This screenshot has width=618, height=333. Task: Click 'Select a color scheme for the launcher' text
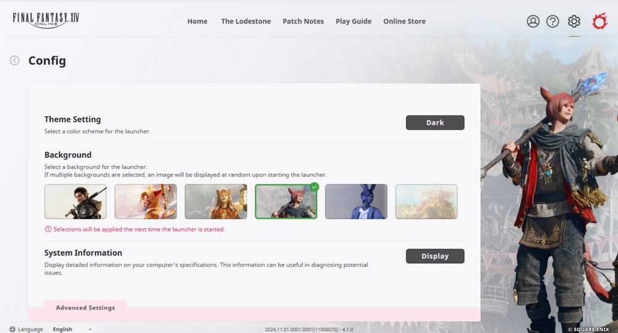click(x=98, y=131)
